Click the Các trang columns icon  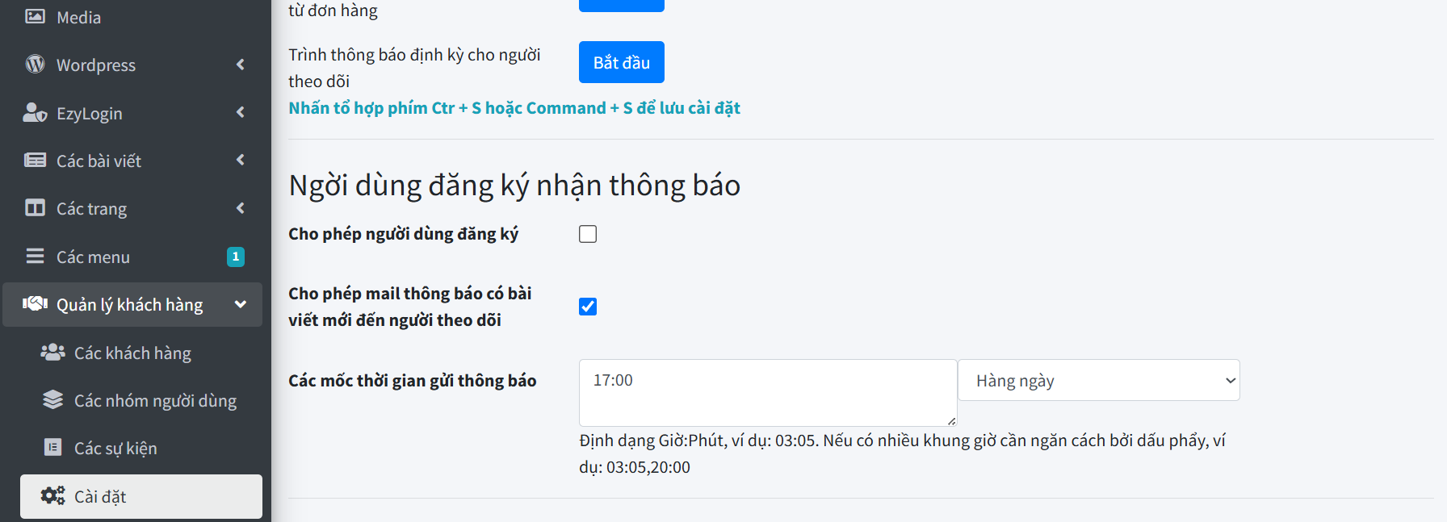35,208
